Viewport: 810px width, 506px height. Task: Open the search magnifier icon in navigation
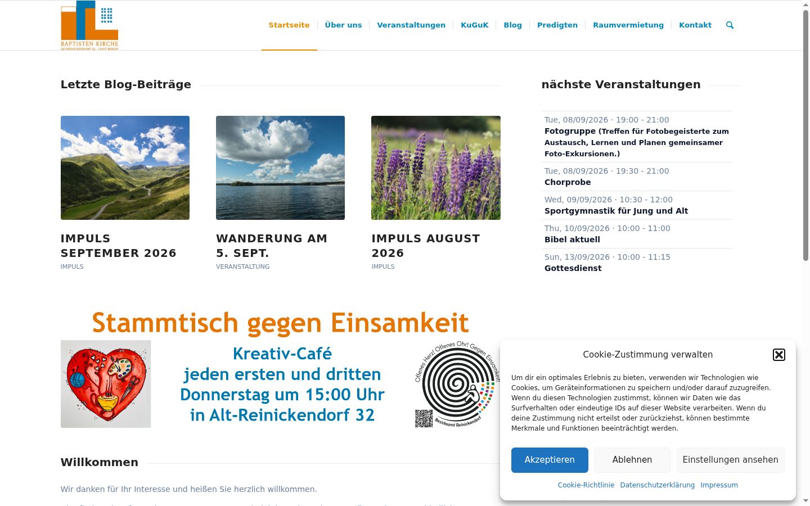pyautogui.click(x=730, y=25)
